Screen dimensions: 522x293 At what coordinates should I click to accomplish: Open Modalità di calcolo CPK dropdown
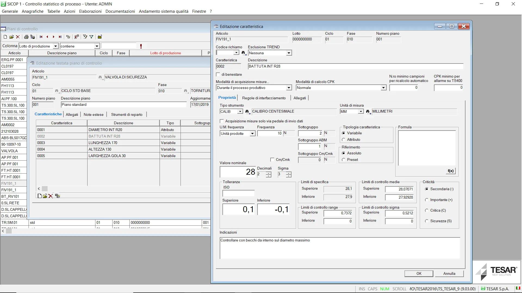point(383,88)
